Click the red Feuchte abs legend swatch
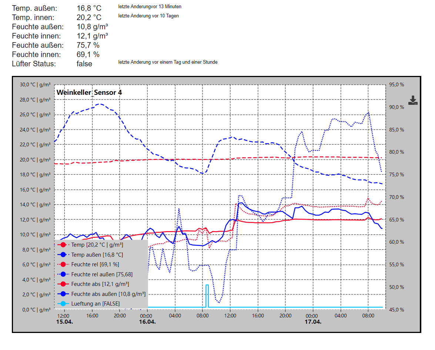The width and height of the screenshot is (435, 350). (63, 284)
